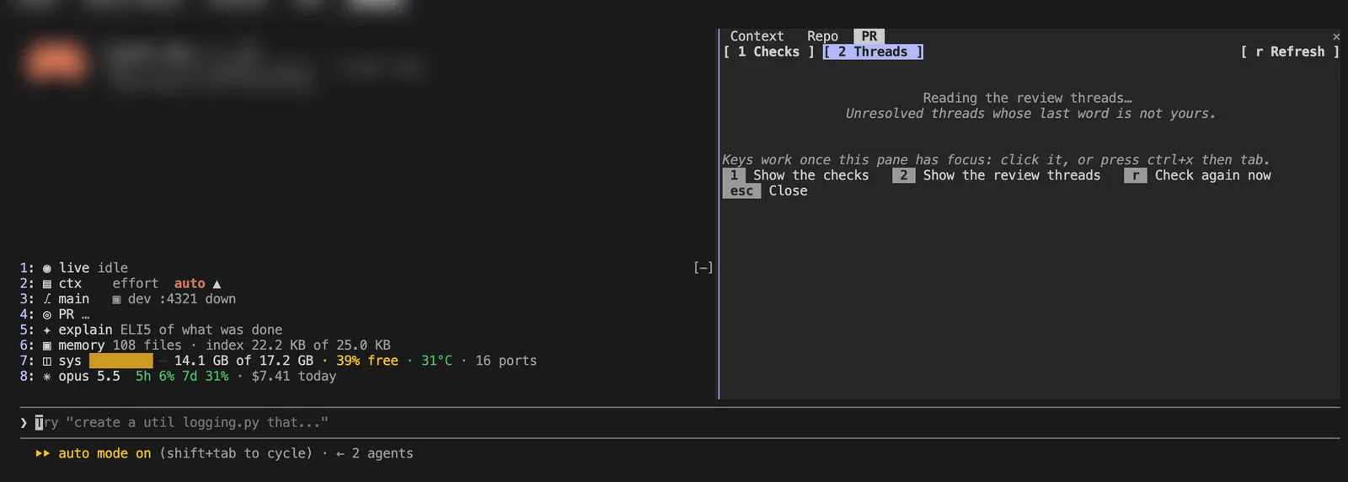The height and width of the screenshot is (482, 1348).
Task: Switch to the Context tab
Action: (x=757, y=36)
